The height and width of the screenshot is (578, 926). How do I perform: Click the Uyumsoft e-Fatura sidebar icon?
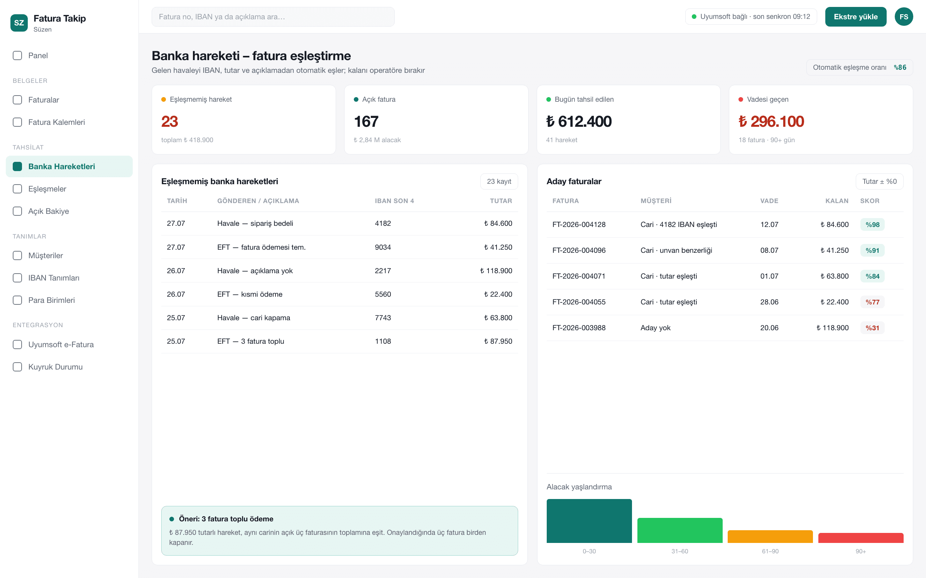tap(17, 344)
